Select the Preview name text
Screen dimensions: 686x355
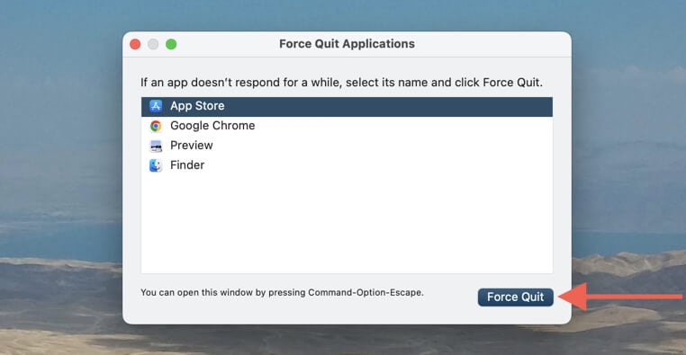192,146
